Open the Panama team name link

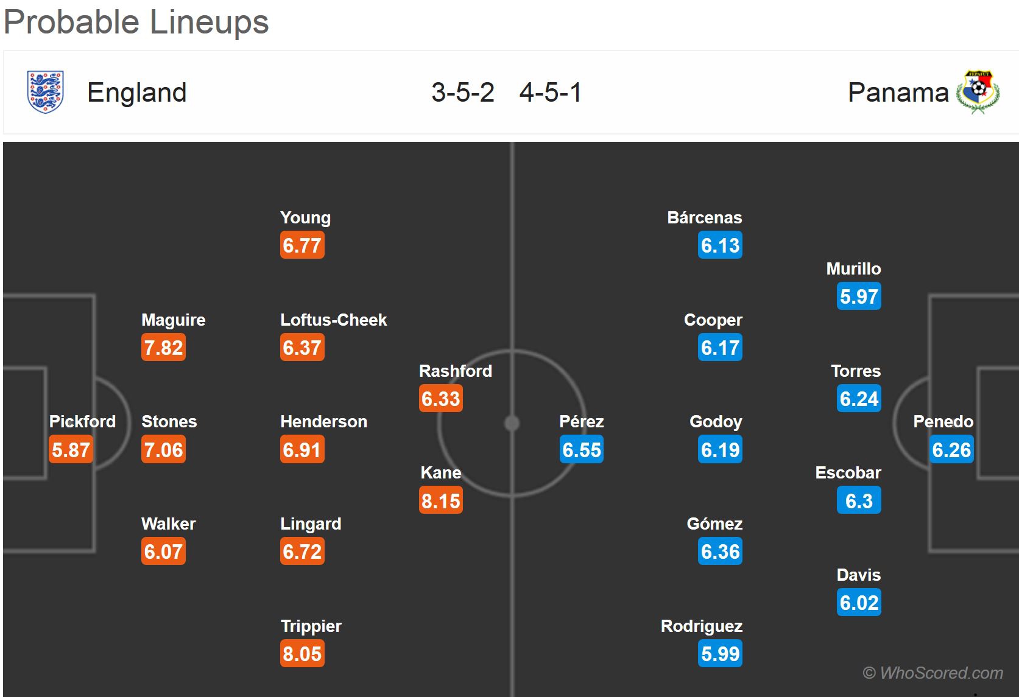898,93
